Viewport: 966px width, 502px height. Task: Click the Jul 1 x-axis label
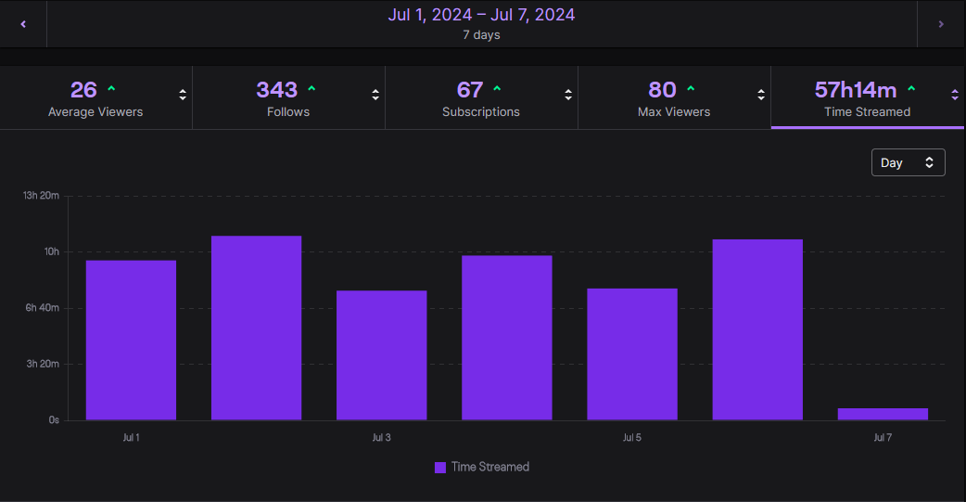point(132,437)
